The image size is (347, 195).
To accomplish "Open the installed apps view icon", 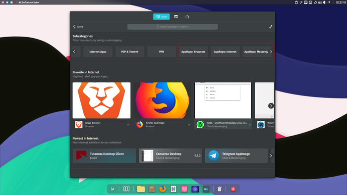I will point(176,16).
